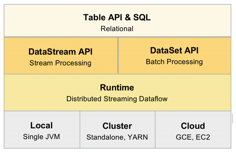Select the Batch Processing label
This screenshot has height=152, width=236.
pyautogui.click(x=174, y=62)
